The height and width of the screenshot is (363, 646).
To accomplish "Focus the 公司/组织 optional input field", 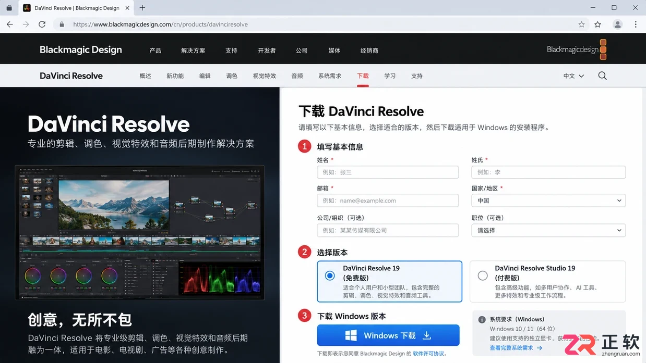I will coord(388,230).
